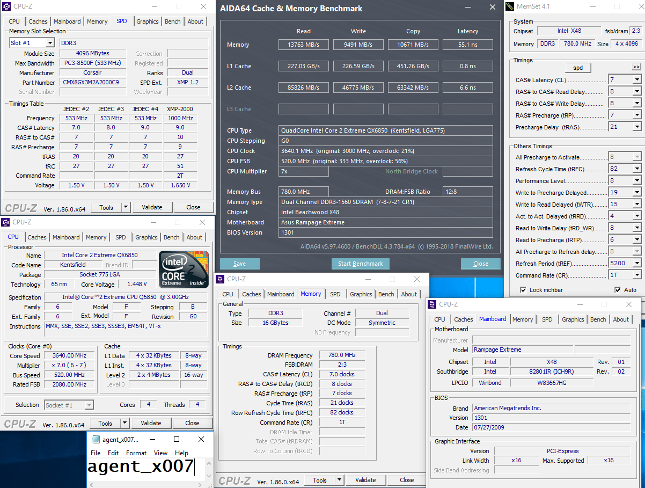Click the CPU-Z icon in the Memory window title bar
Viewport: 645px width, 488px height.
(x=221, y=279)
